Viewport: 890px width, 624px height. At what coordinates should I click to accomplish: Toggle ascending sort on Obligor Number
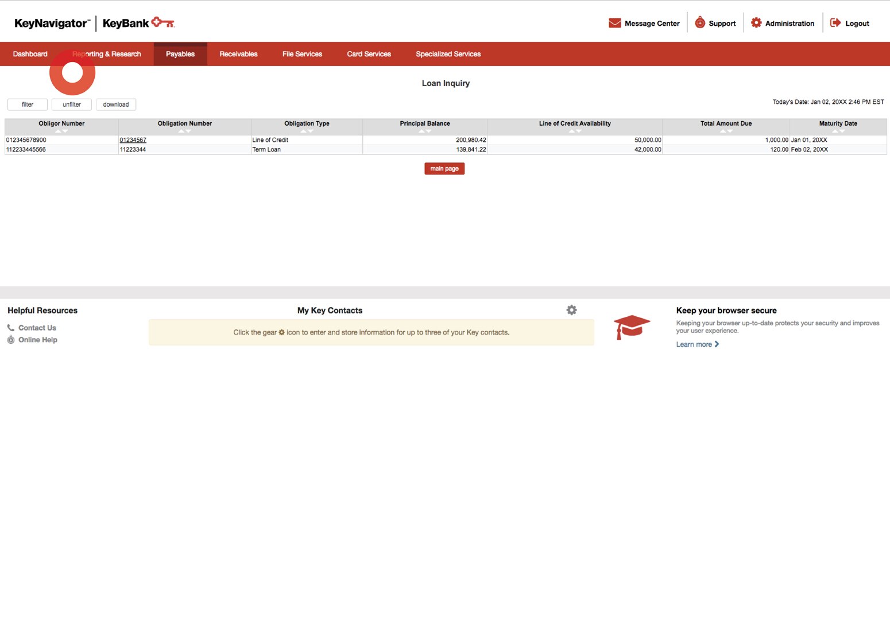pyautogui.click(x=57, y=130)
